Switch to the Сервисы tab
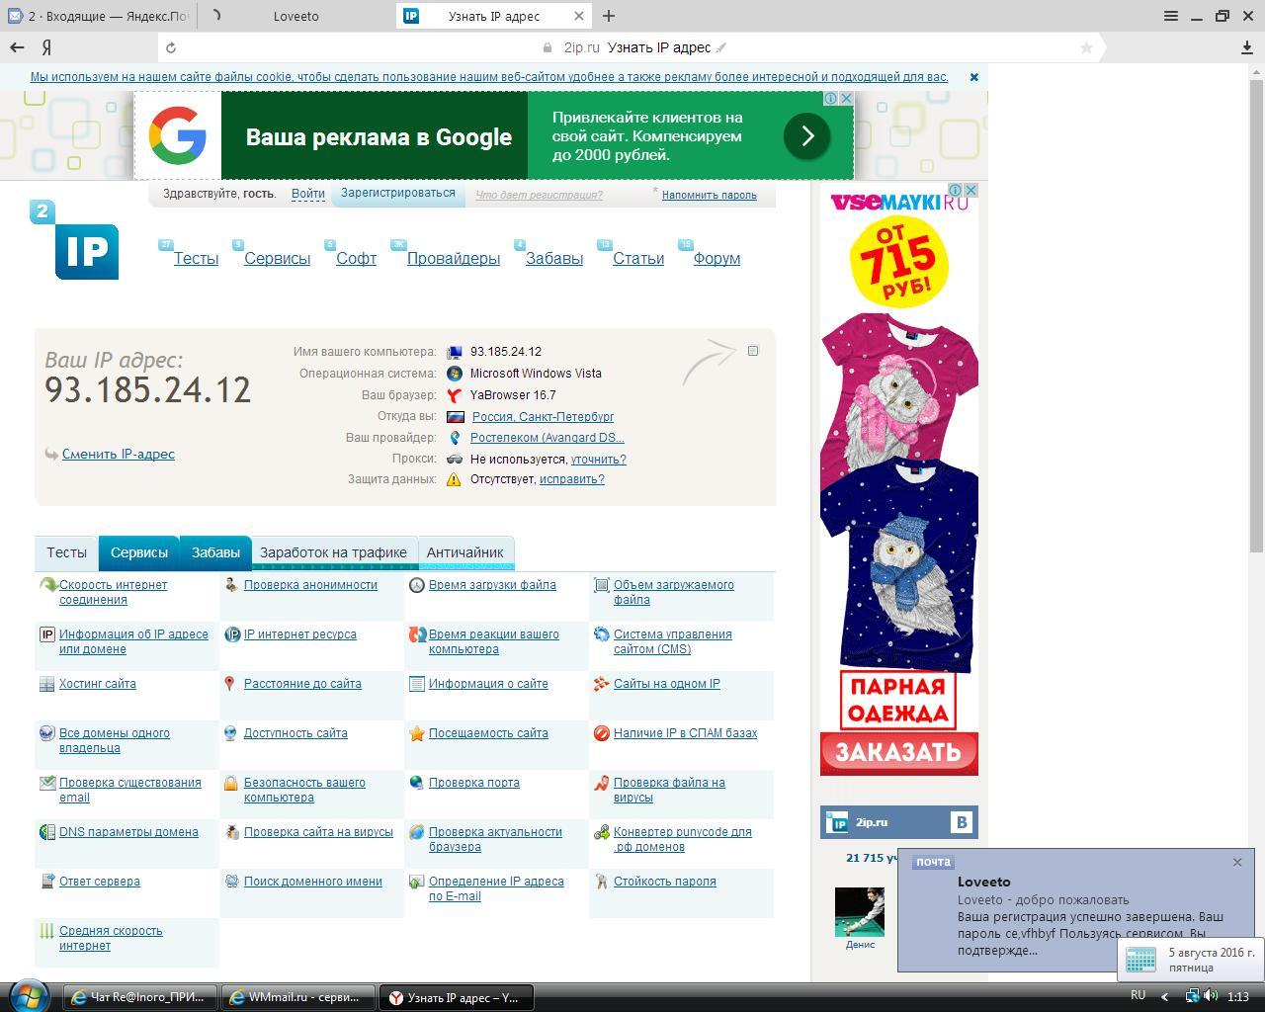The height and width of the screenshot is (1012, 1265). tap(139, 552)
